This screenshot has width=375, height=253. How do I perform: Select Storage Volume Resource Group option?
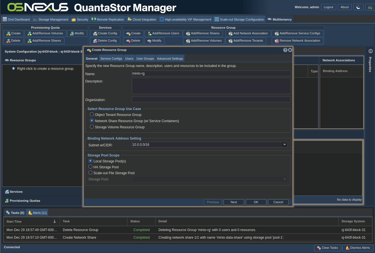92,127
